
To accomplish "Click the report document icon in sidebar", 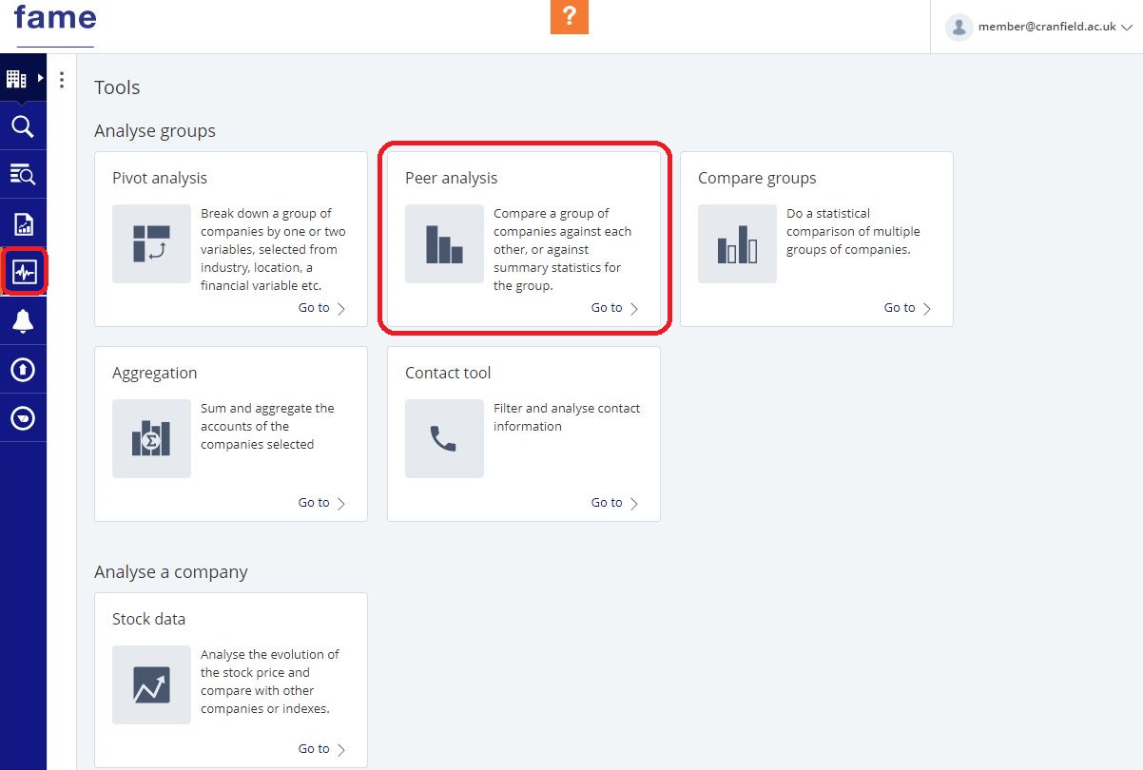I will pyautogui.click(x=23, y=224).
